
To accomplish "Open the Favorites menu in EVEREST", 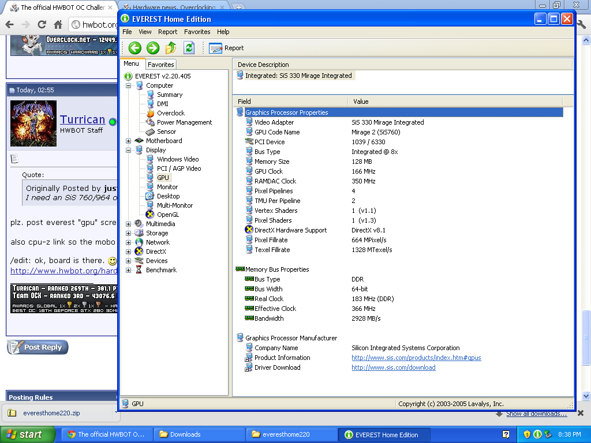I will tap(197, 32).
